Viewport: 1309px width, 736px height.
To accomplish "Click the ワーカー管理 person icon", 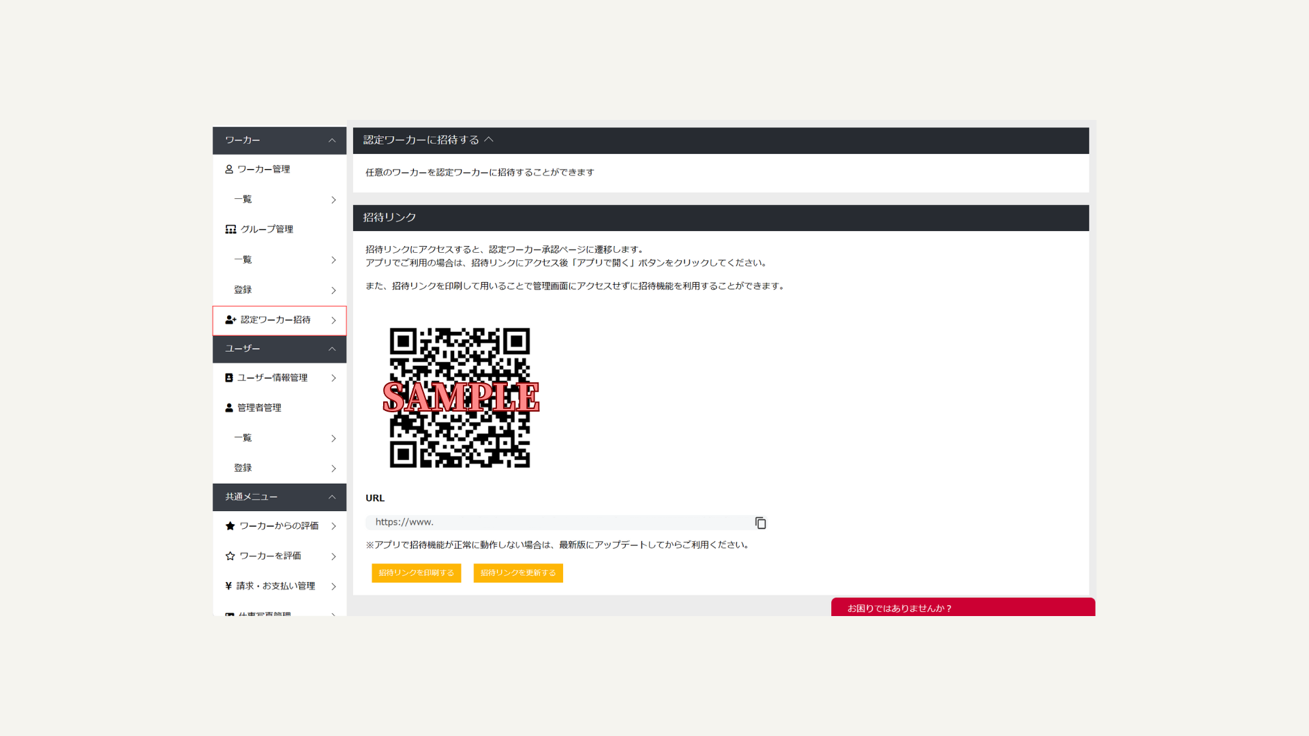I will [228, 169].
